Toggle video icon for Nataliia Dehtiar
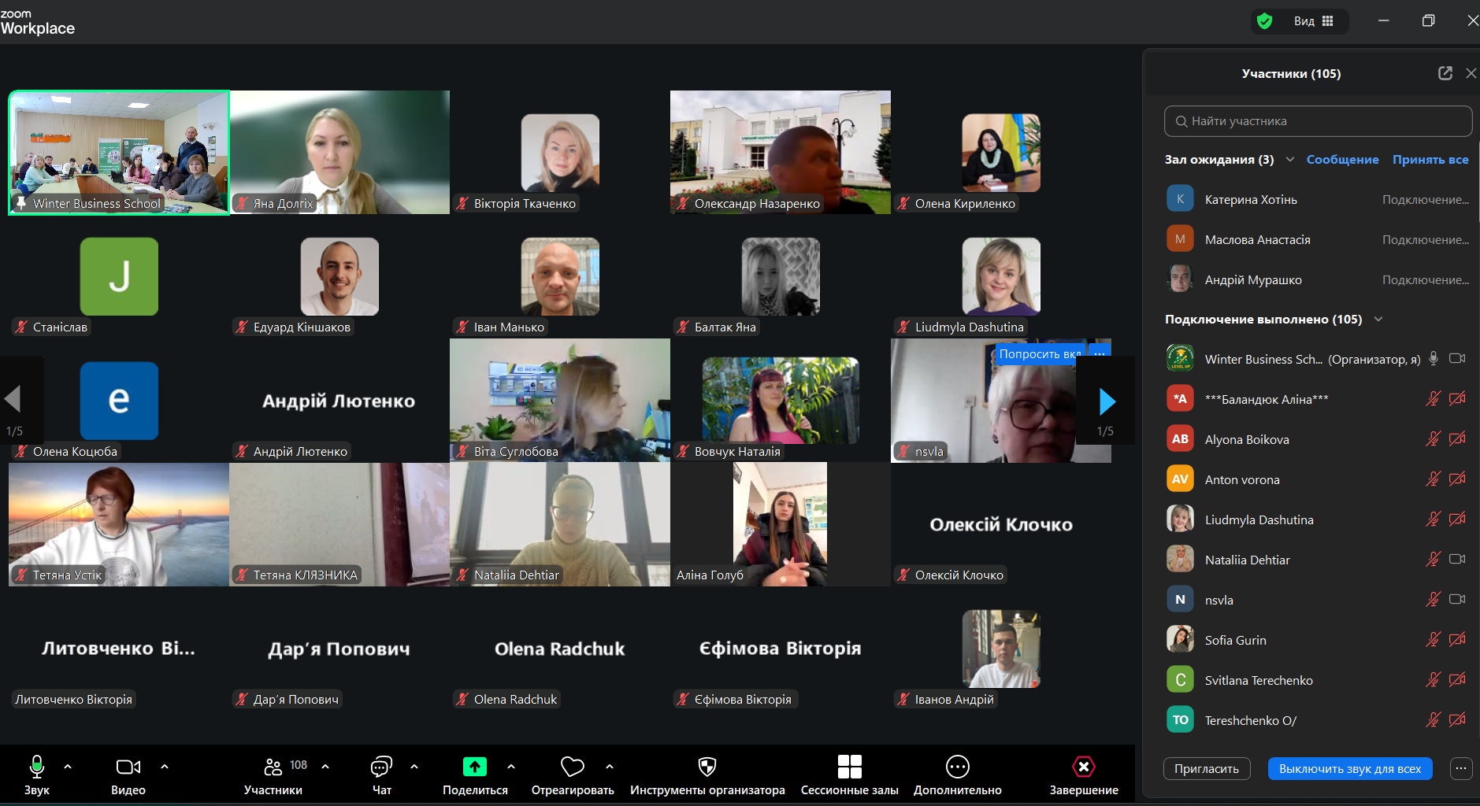Viewport: 1480px width, 806px height. point(1456,560)
